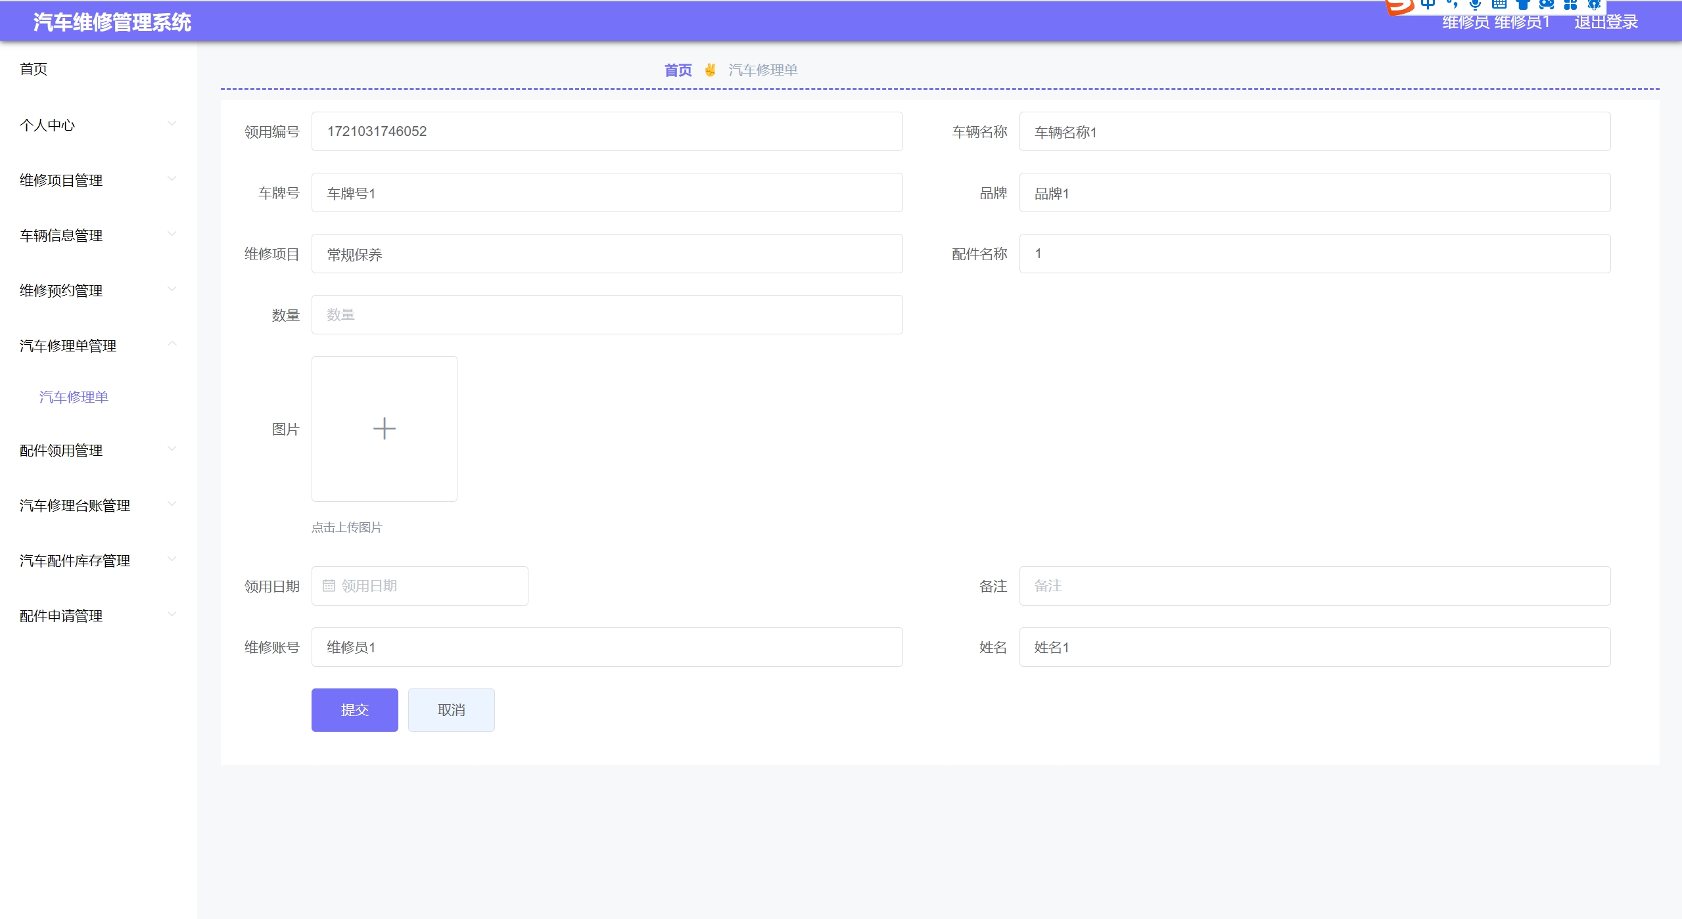Click the Sogou game controller icon
The height and width of the screenshot is (919, 1682).
(x=1547, y=4)
